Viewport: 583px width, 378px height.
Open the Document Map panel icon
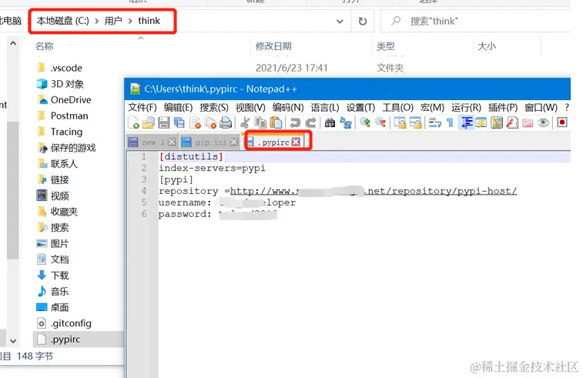(497, 122)
